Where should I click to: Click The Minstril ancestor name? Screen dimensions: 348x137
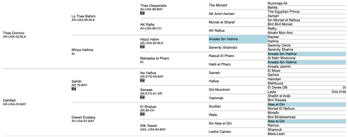click(x=218, y=5)
